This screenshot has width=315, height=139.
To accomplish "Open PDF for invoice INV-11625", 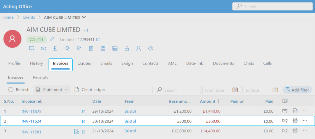I will click(295, 111).
